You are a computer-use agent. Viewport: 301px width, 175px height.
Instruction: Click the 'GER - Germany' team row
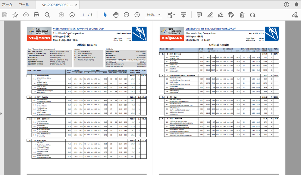[x=86, y=119]
